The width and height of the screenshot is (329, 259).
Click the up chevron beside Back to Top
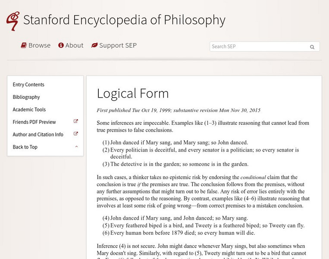[x=76, y=147]
